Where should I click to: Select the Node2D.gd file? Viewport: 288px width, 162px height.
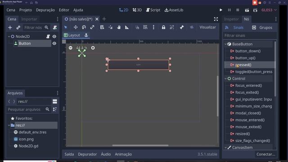28,146
